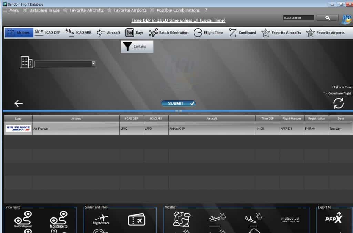The image size is (353, 233).
Task: Click the refresh arrows icon on the right
Action: (x=338, y=103)
